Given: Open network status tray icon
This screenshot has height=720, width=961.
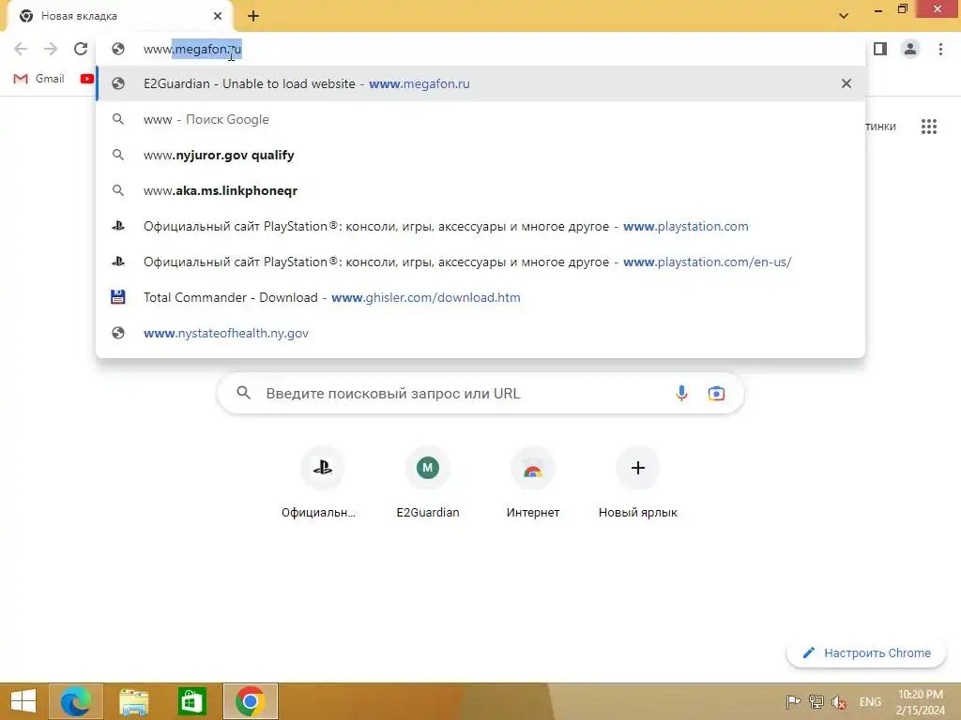Looking at the screenshot, I should 816,701.
